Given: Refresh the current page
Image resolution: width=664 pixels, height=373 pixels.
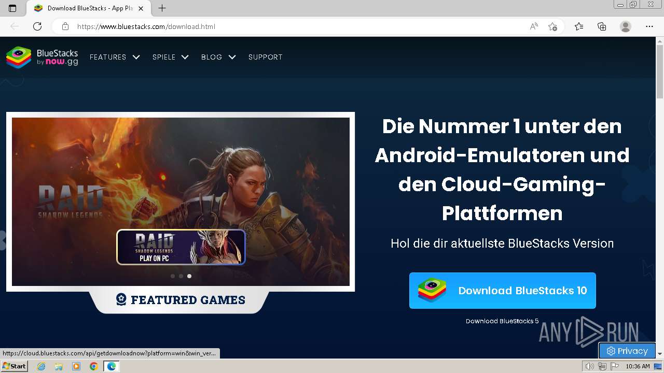Looking at the screenshot, I should pyautogui.click(x=37, y=26).
